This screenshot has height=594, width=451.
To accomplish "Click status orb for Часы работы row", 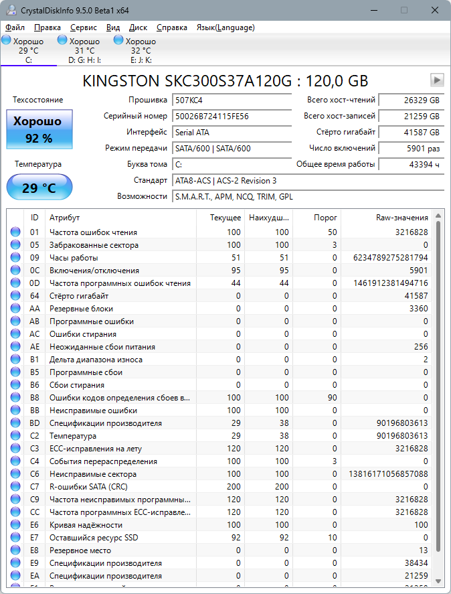I will click(15, 258).
